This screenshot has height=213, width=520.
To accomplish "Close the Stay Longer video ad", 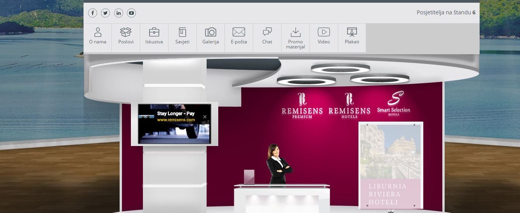I will 205,117.
